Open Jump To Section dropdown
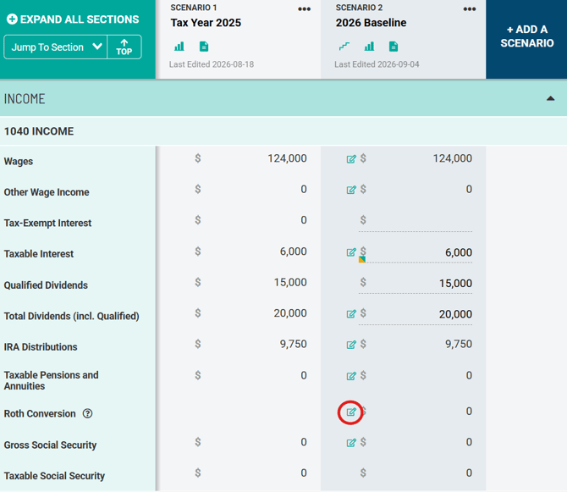 (55, 47)
